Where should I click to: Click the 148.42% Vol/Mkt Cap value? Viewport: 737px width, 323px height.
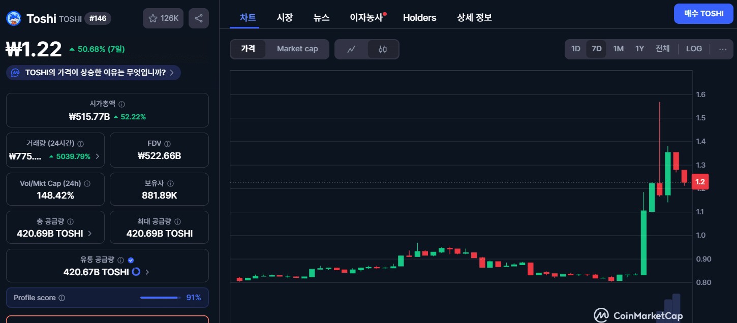coord(55,196)
